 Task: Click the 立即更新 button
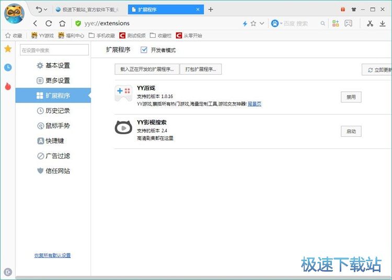pyautogui.click(x=377, y=69)
